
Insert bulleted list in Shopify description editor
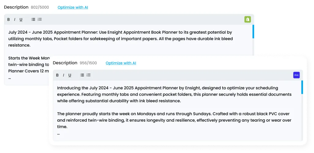33,19
